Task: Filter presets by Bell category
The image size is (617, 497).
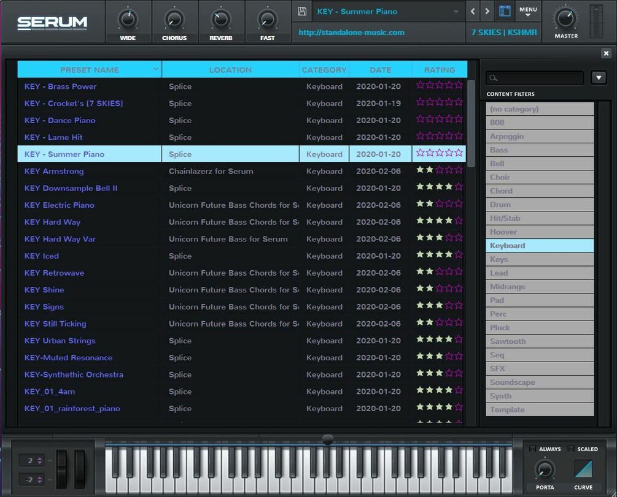Action: tap(540, 164)
